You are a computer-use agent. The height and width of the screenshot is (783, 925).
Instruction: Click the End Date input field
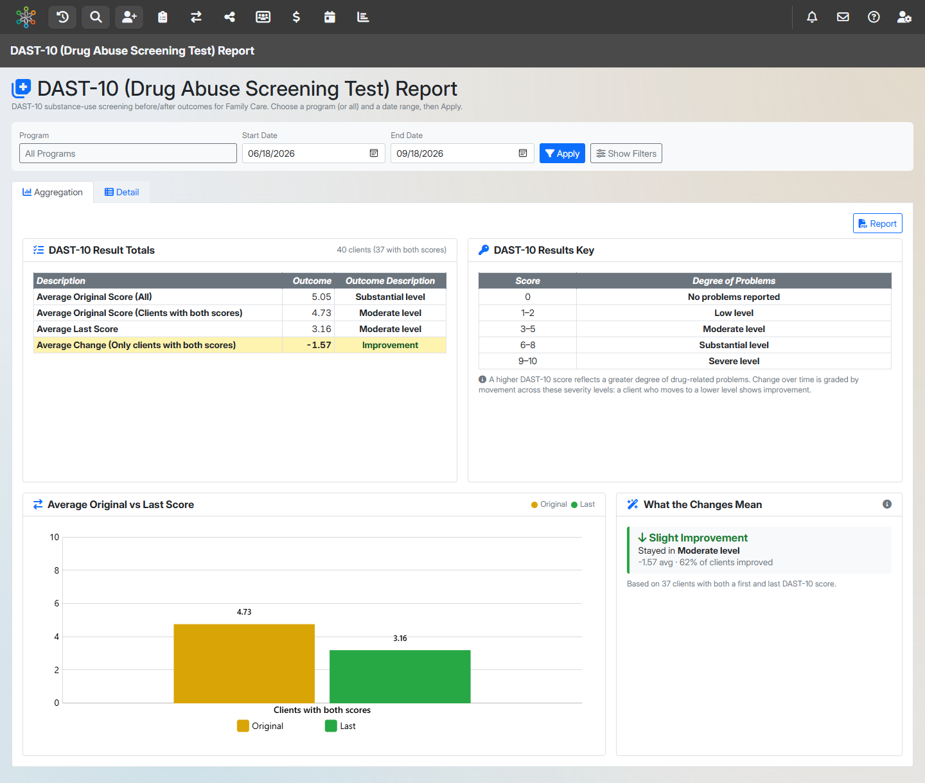(463, 153)
